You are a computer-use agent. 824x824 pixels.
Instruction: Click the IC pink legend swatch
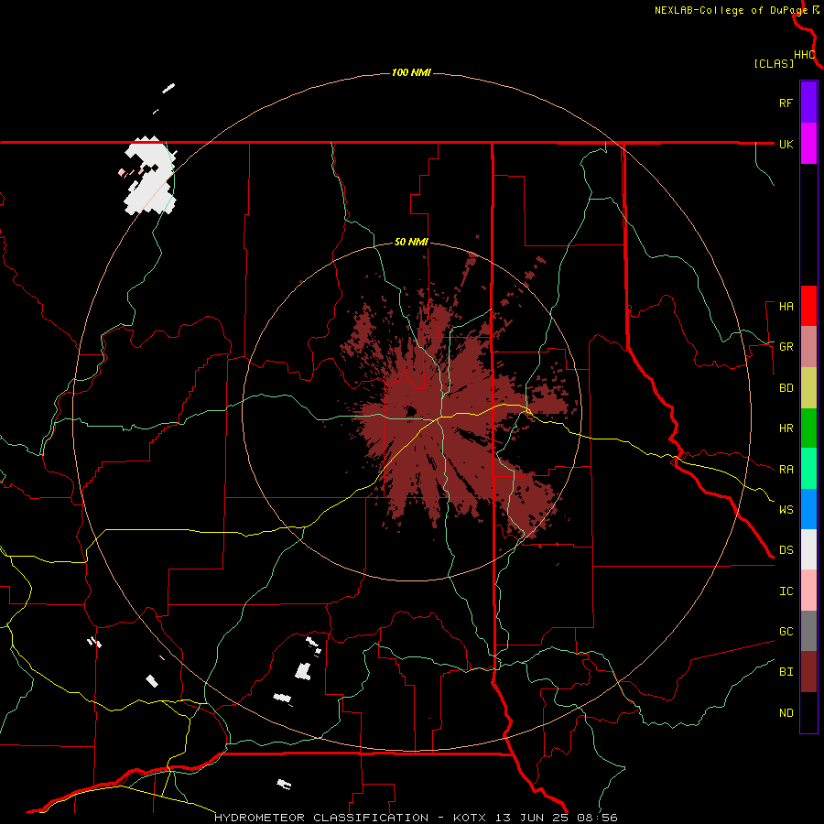coord(808,591)
